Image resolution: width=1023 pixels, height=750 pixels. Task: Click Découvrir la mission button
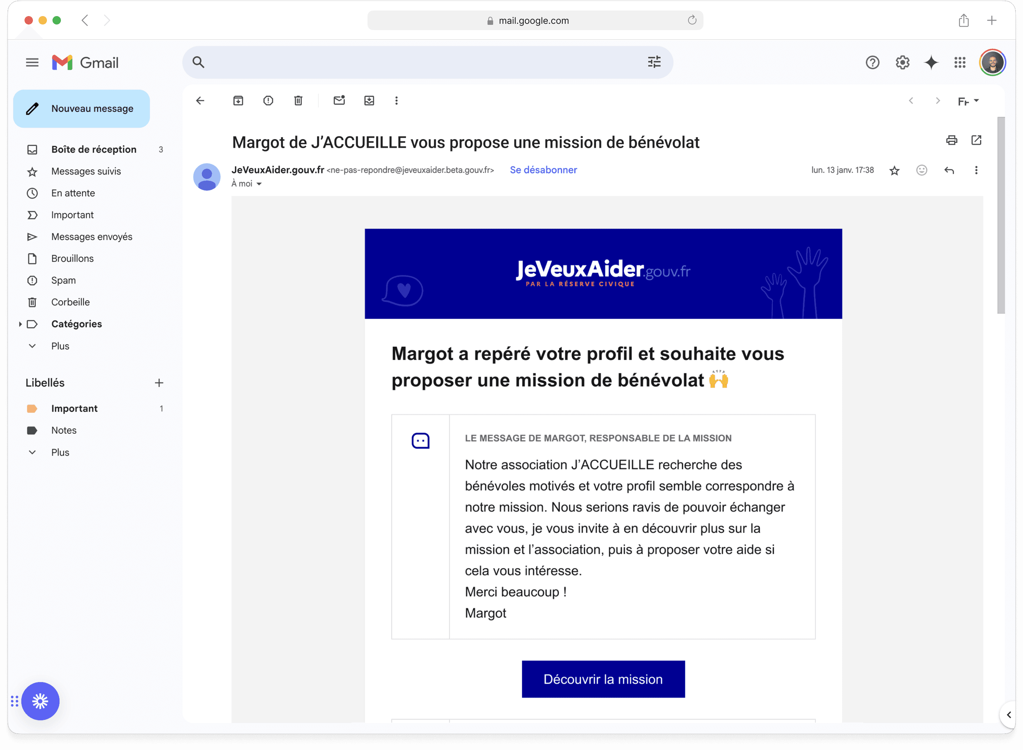(x=603, y=679)
